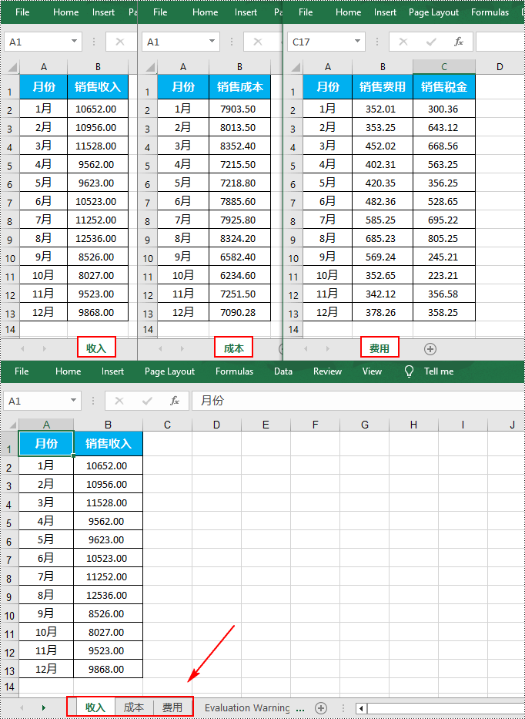Click the next-sheet arrow in the top-left 收入 window

[45, 349]
